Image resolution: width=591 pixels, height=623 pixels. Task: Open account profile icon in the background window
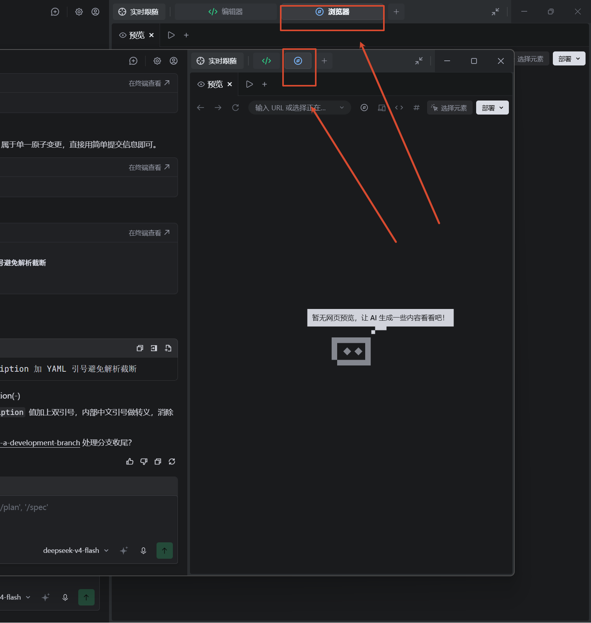point(95,12)
